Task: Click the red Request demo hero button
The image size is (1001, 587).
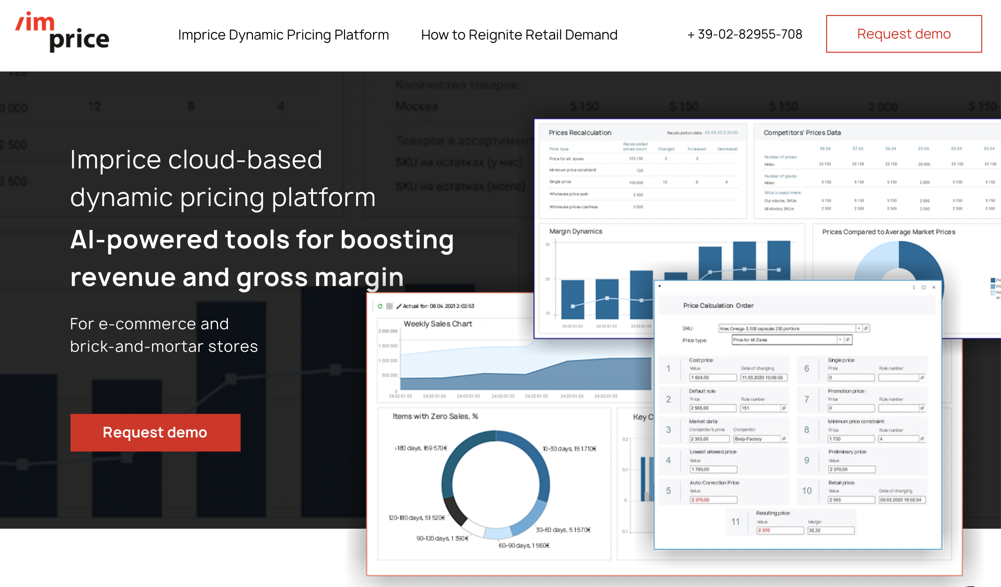Action: coord(155,432)
